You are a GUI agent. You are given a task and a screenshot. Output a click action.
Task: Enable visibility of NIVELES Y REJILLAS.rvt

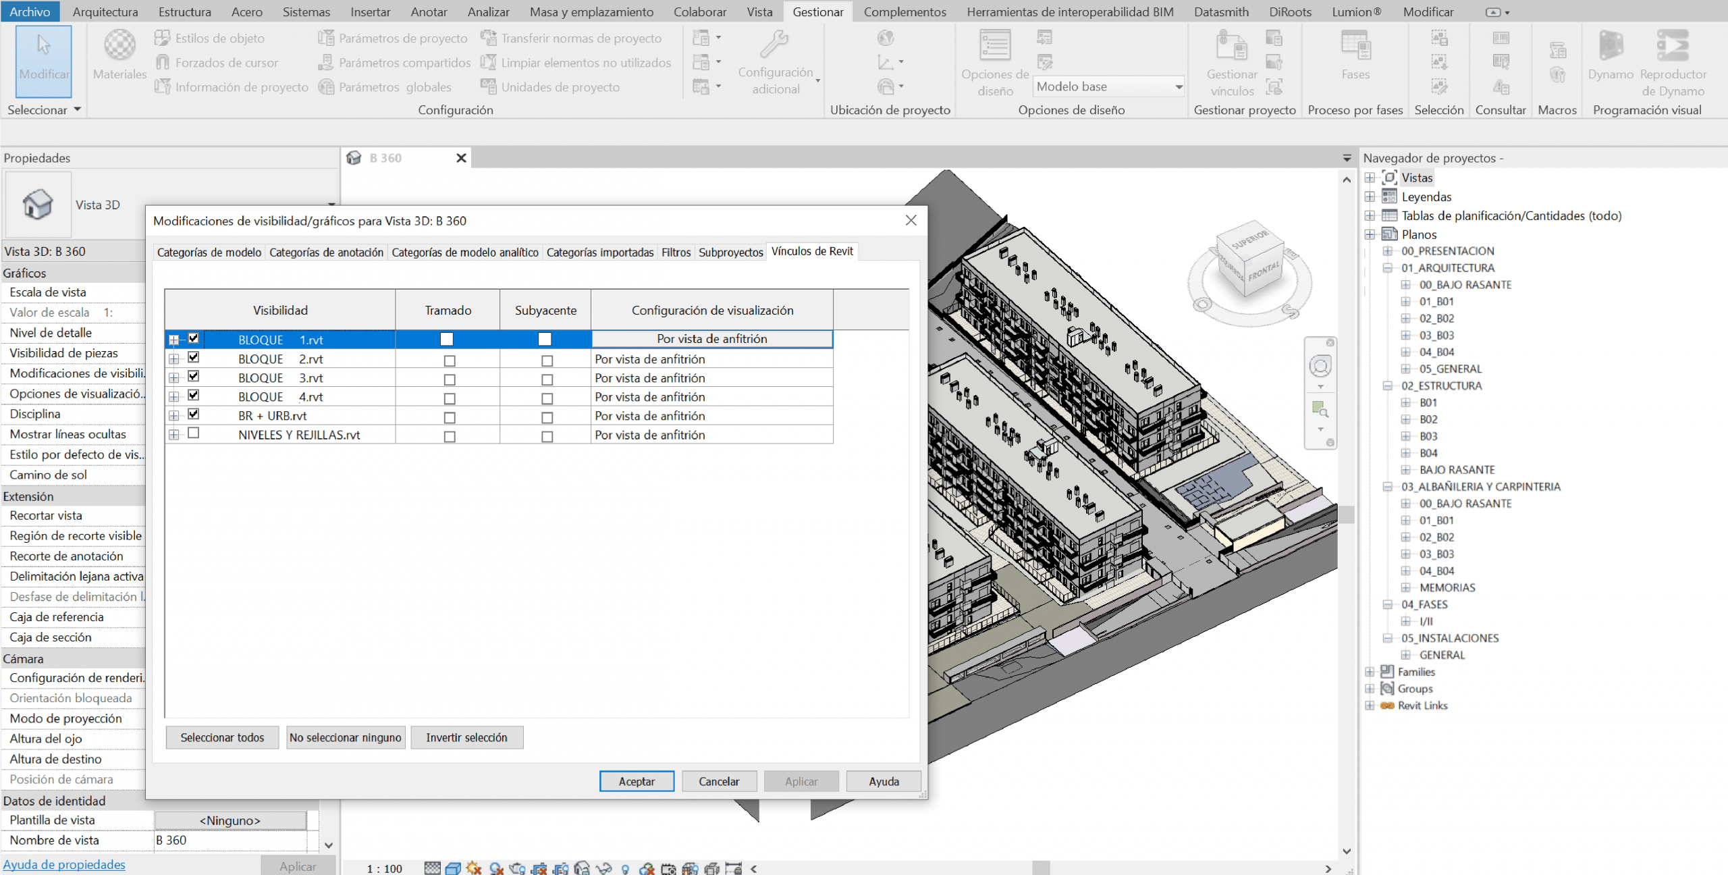194,433
